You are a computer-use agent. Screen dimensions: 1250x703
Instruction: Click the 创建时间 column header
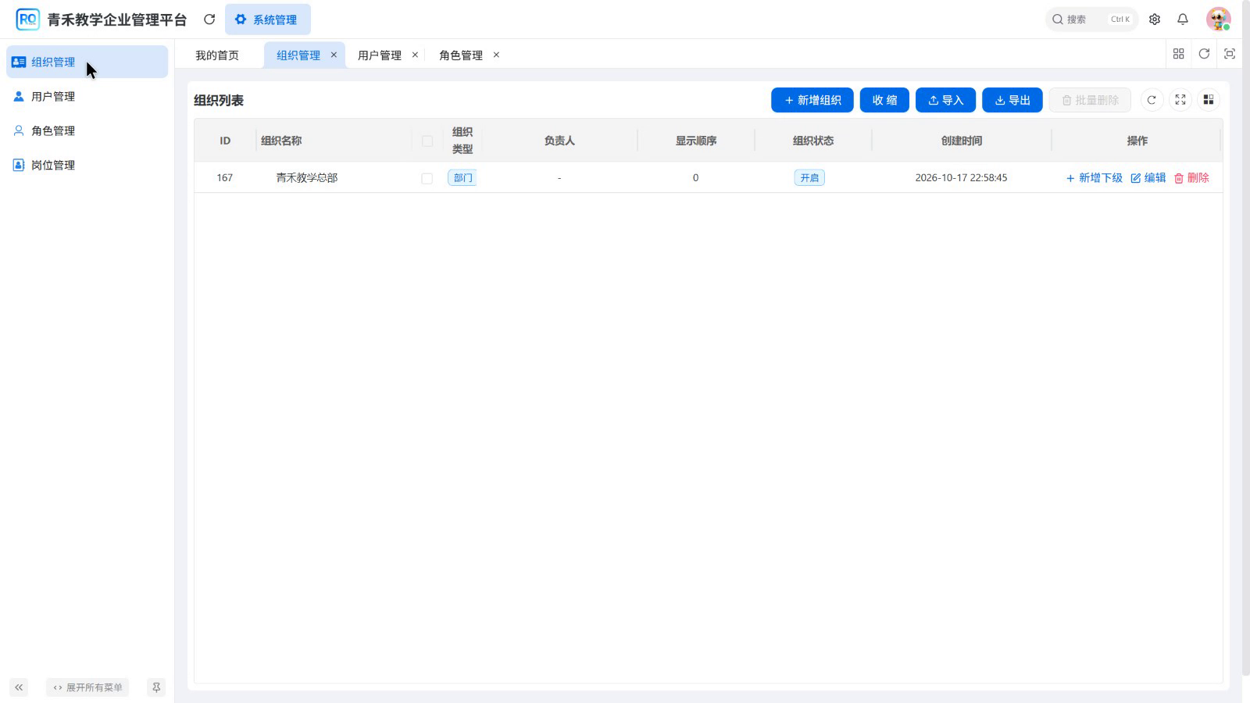tap(962, 141)
